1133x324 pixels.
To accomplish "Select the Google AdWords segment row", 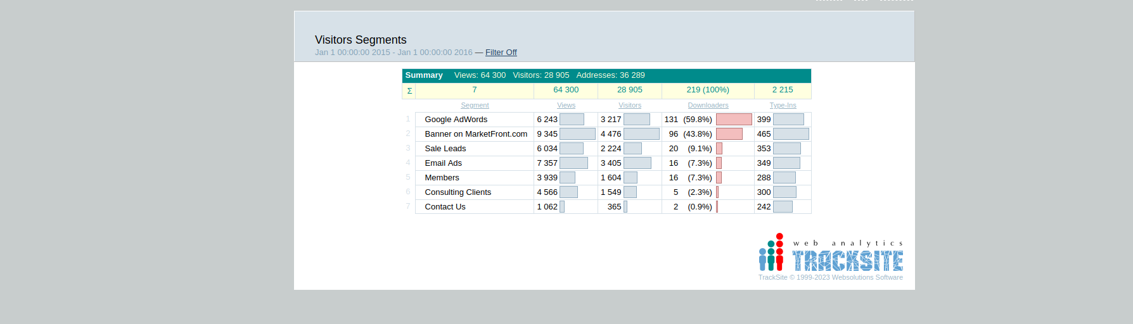I will (x=456, y=120).
